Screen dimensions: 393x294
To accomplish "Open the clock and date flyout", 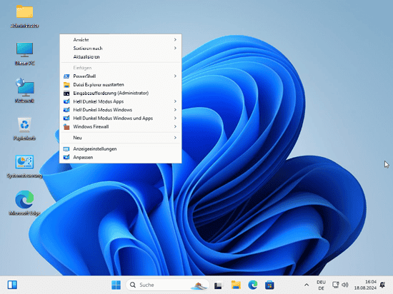I will [x=365, y=285].
